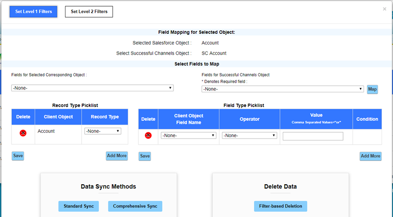Expand the Operator dropdown
The image size is (393, 217).
point(249,136)
